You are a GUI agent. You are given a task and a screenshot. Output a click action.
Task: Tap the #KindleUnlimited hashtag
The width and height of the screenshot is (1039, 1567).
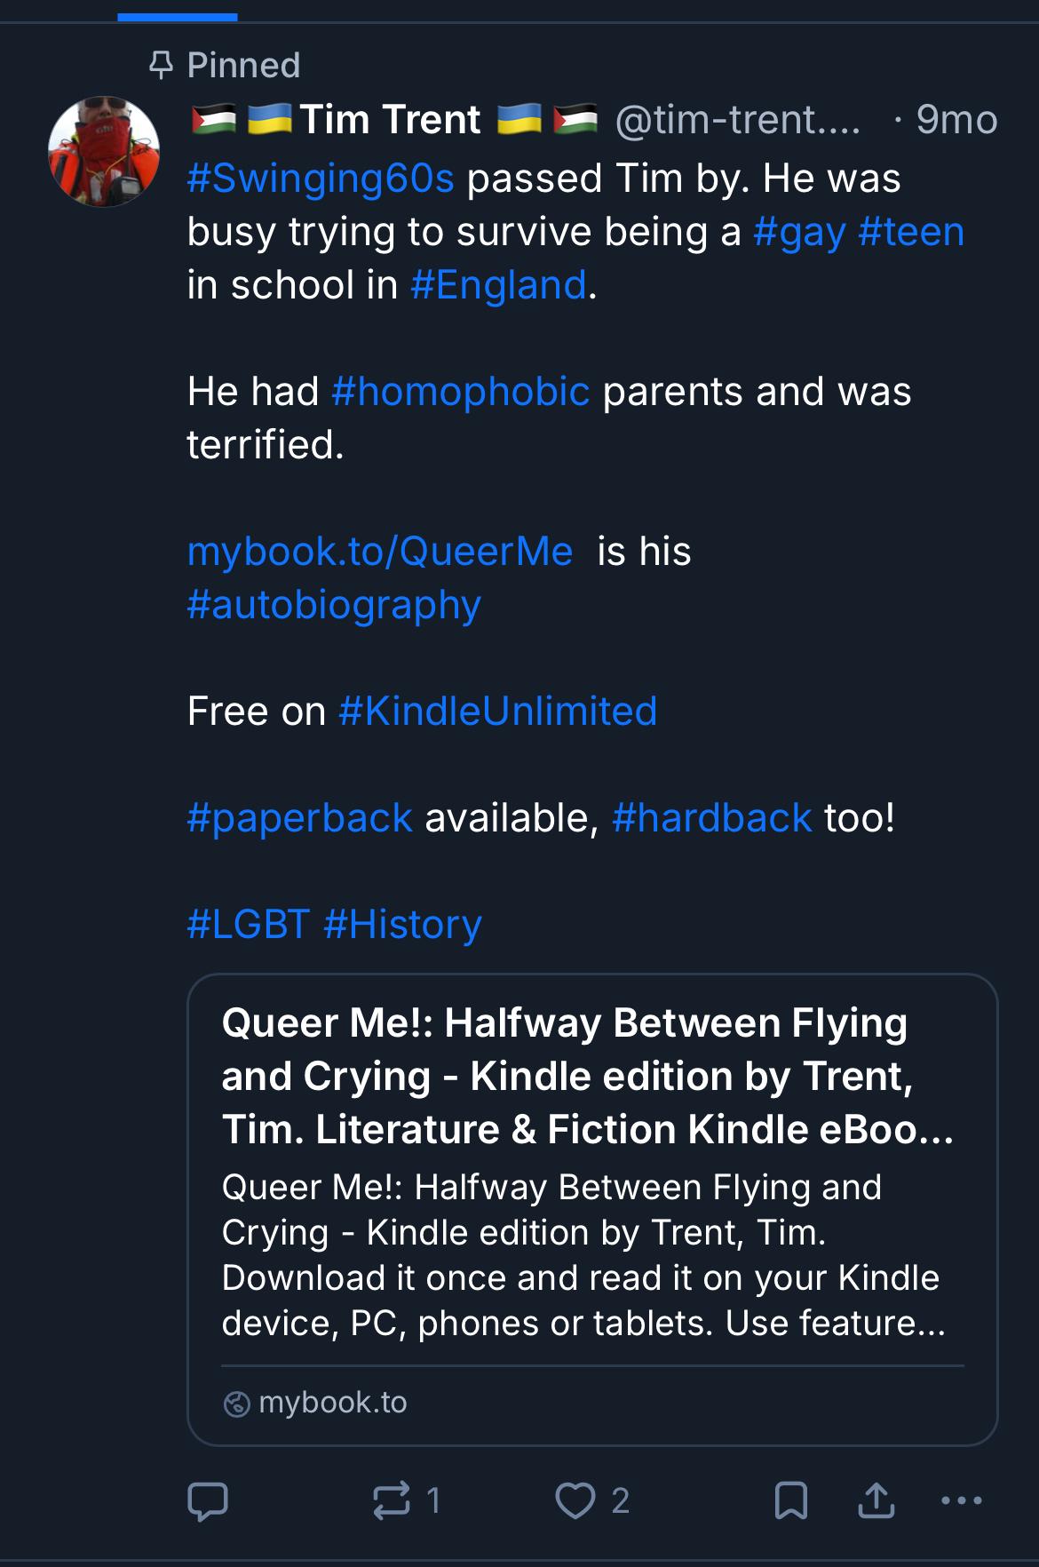(x=497, y=712)
